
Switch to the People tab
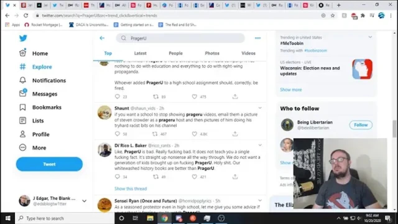pos(176,53)
